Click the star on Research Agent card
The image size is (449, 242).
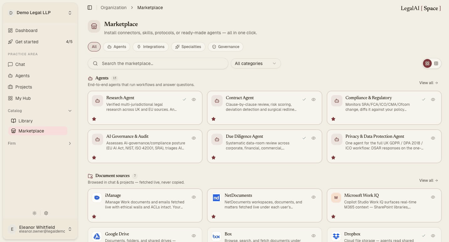pos(94,119)
